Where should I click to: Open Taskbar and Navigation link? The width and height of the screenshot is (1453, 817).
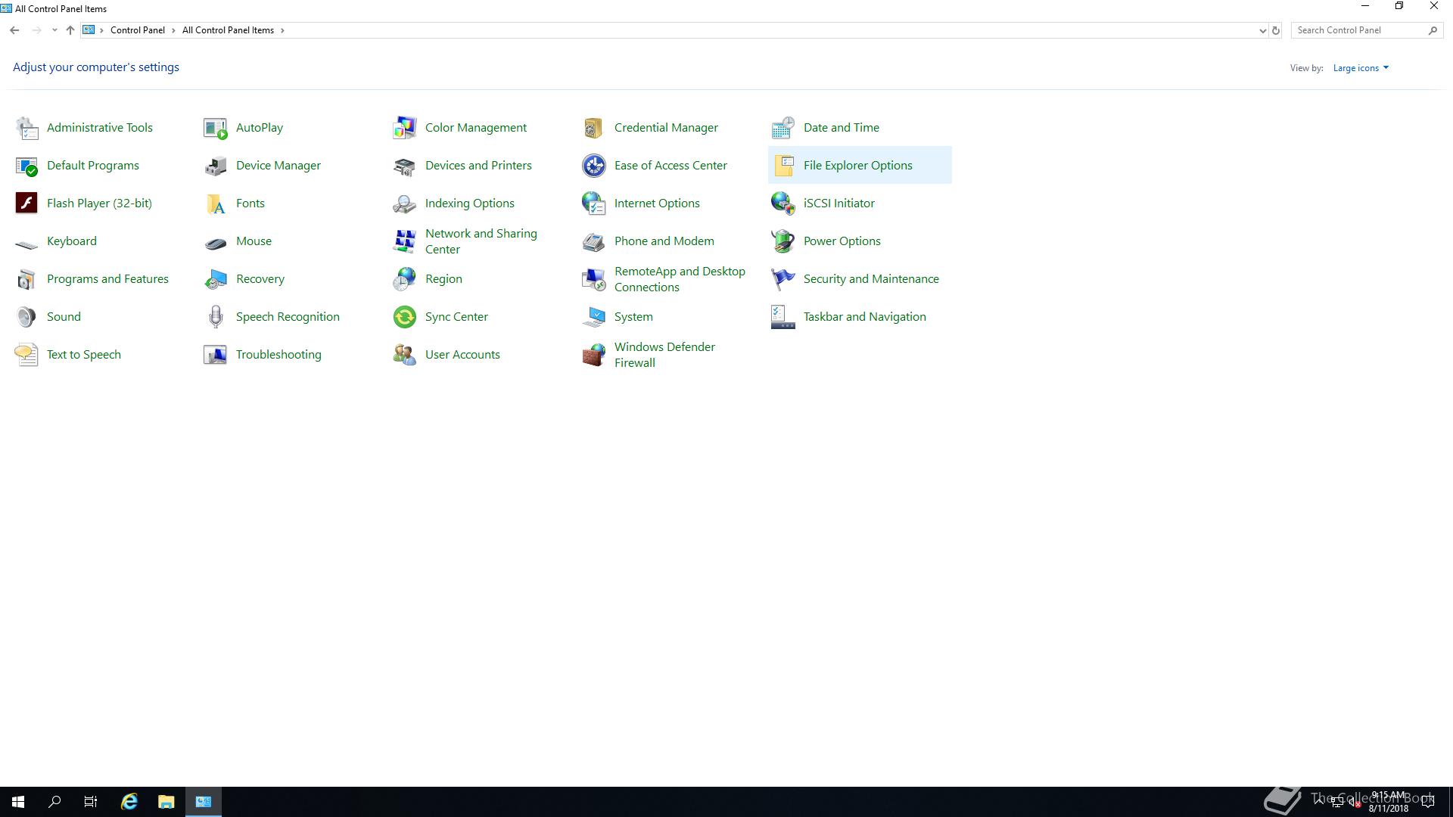(865, 317)
